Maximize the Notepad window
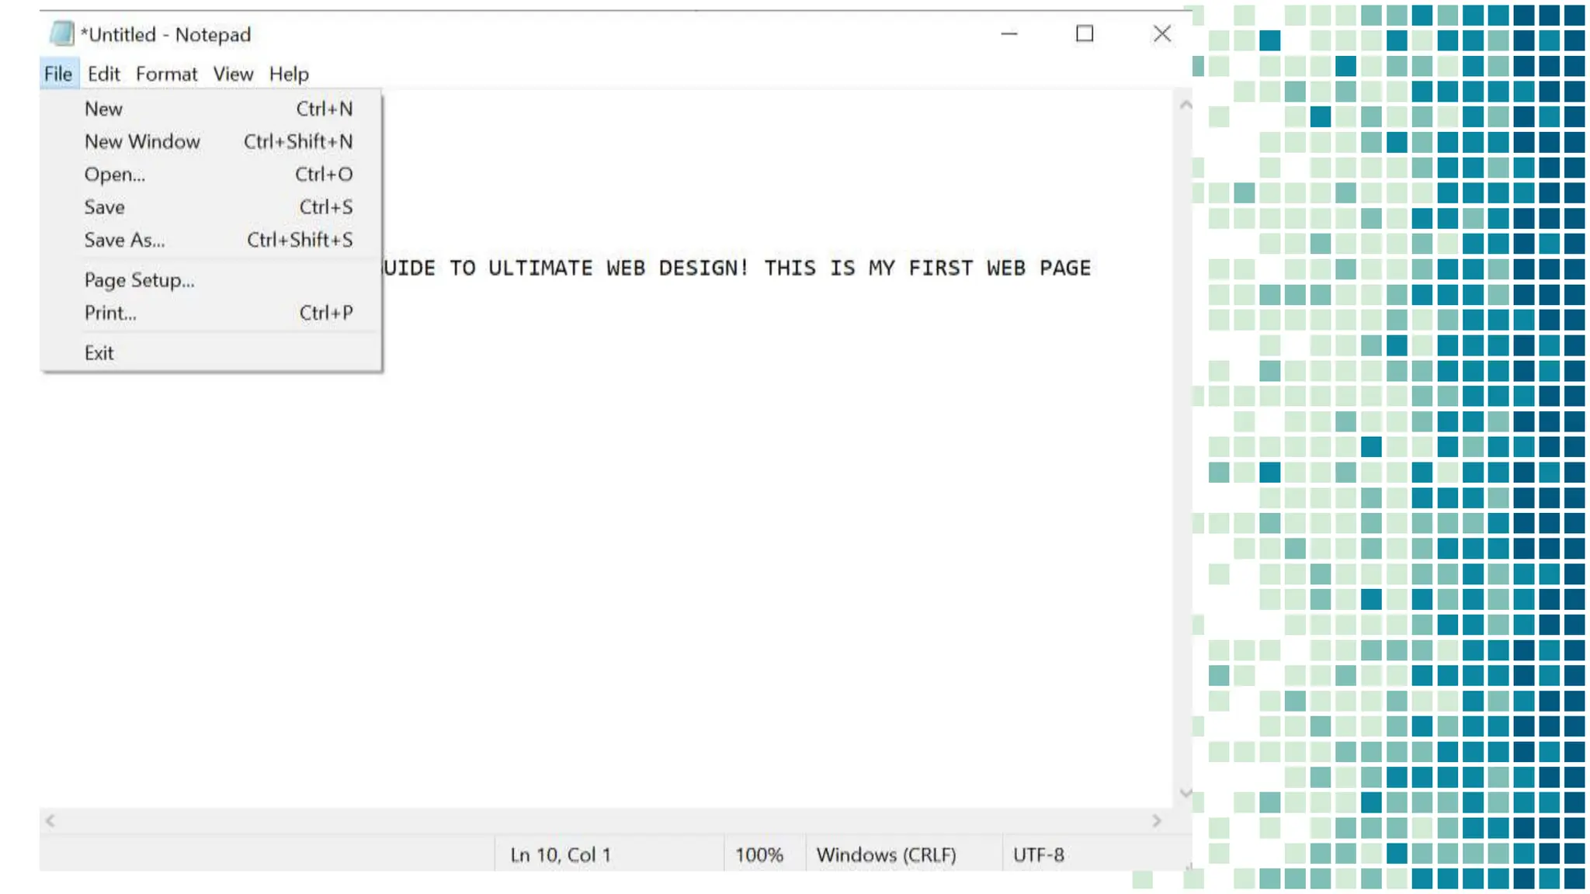1590x894 pixels. pyautogui.click(x=1085, y=34)
